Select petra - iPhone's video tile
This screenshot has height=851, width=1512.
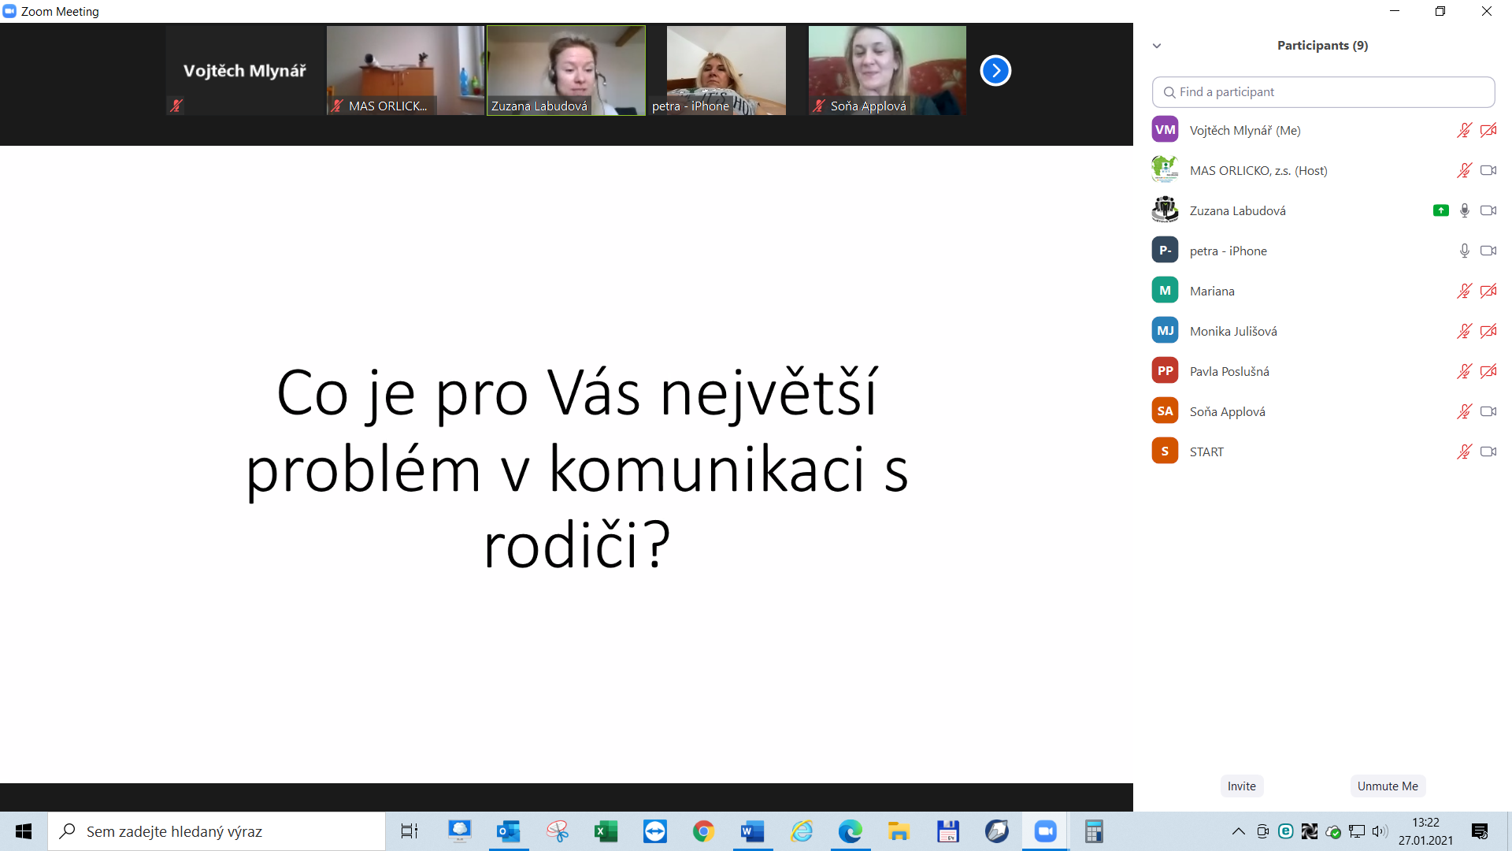click(x=725, y=69)
